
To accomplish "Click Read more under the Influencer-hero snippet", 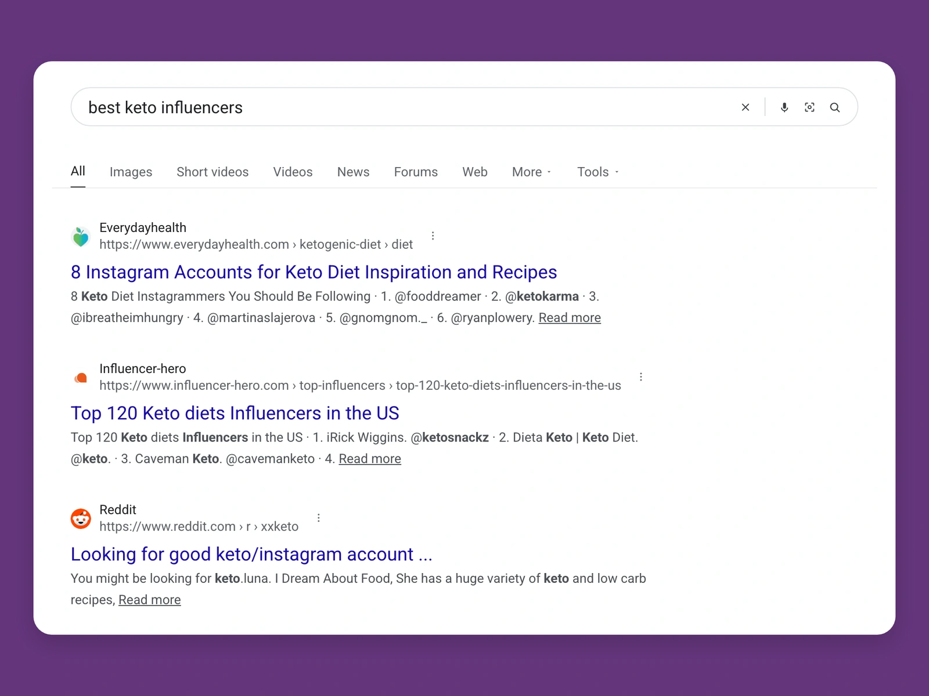I will pyautogui.click(x=370, y=459).
